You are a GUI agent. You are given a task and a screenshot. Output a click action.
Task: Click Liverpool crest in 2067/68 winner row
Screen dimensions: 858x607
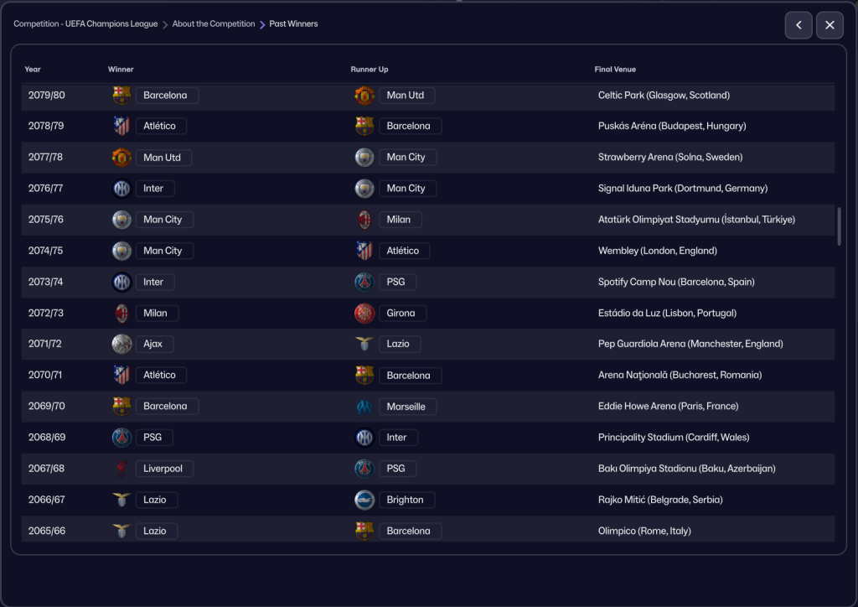[122, 469]
